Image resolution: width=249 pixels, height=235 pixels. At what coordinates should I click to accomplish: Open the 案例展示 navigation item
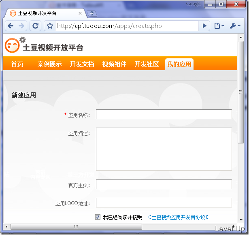[49, 64]
